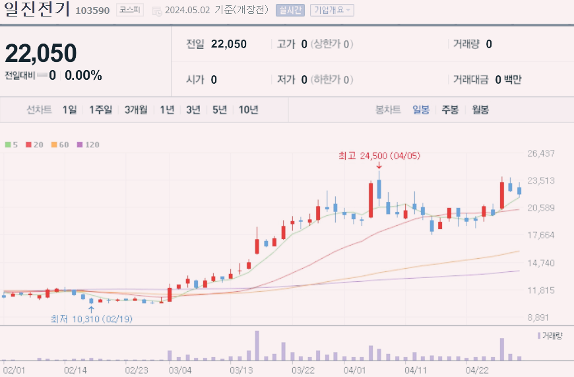Image resolution: width=574 pixels, height=377 pixels.
Task: Click the 최저 10,310 (02/19) low marker
Action: (92, 319)
